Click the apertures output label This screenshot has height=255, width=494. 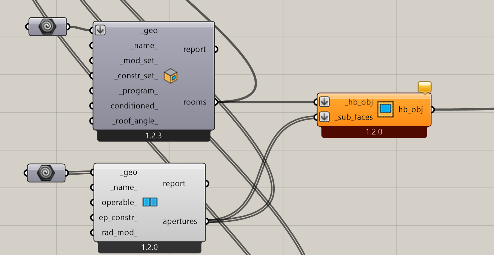tap(180, 221)
